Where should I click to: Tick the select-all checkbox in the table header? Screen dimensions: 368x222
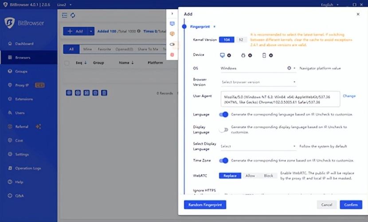(x=67, y=63)
